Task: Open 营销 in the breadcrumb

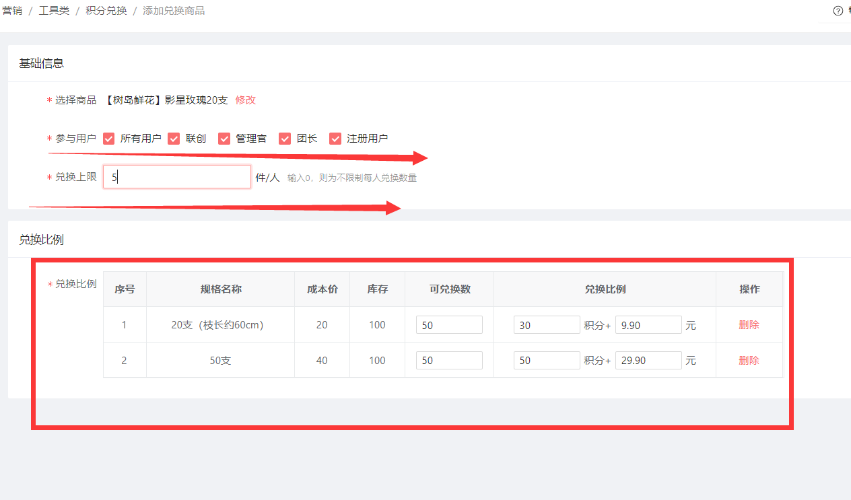Action: pos(12,11)
